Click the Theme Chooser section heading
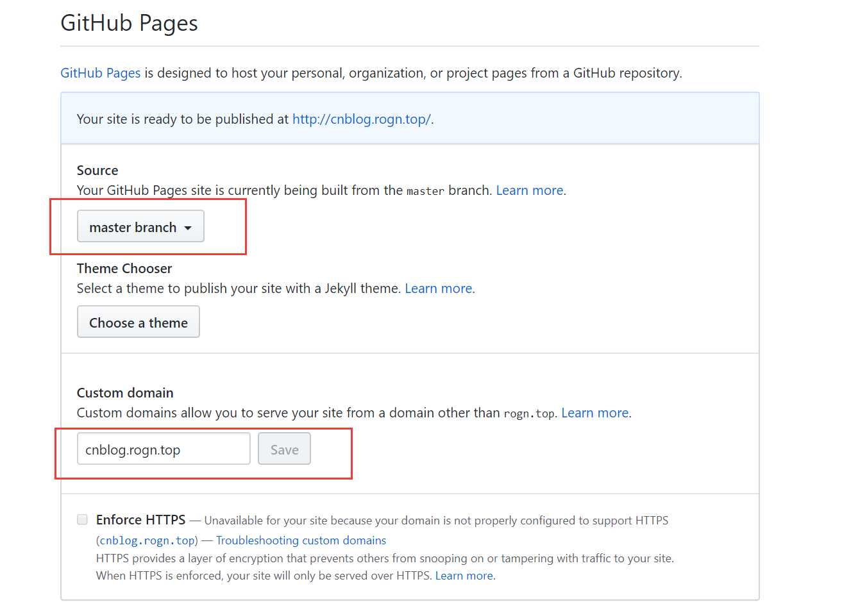This screenshot has width=851, height=602. [124, 269]
